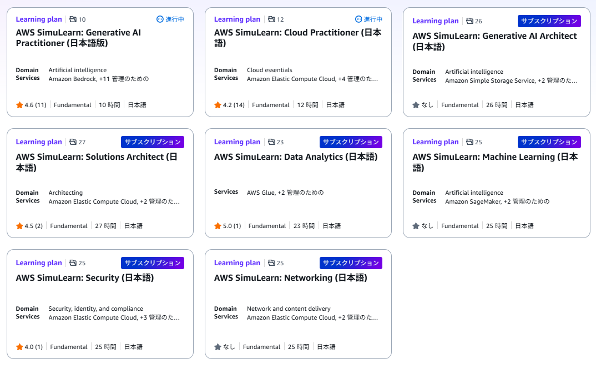Click 'Learning plan' label on Generative AI Architect card

coord(436,21)
